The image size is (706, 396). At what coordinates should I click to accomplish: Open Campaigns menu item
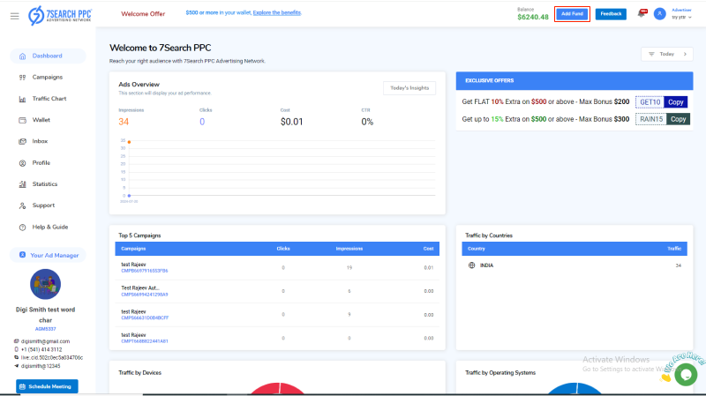coord(48,78)
